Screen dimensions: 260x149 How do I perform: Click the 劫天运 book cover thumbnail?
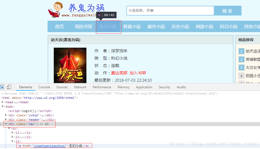click(70, 65)
